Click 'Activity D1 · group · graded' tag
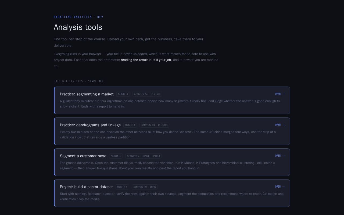 [143, 156]
